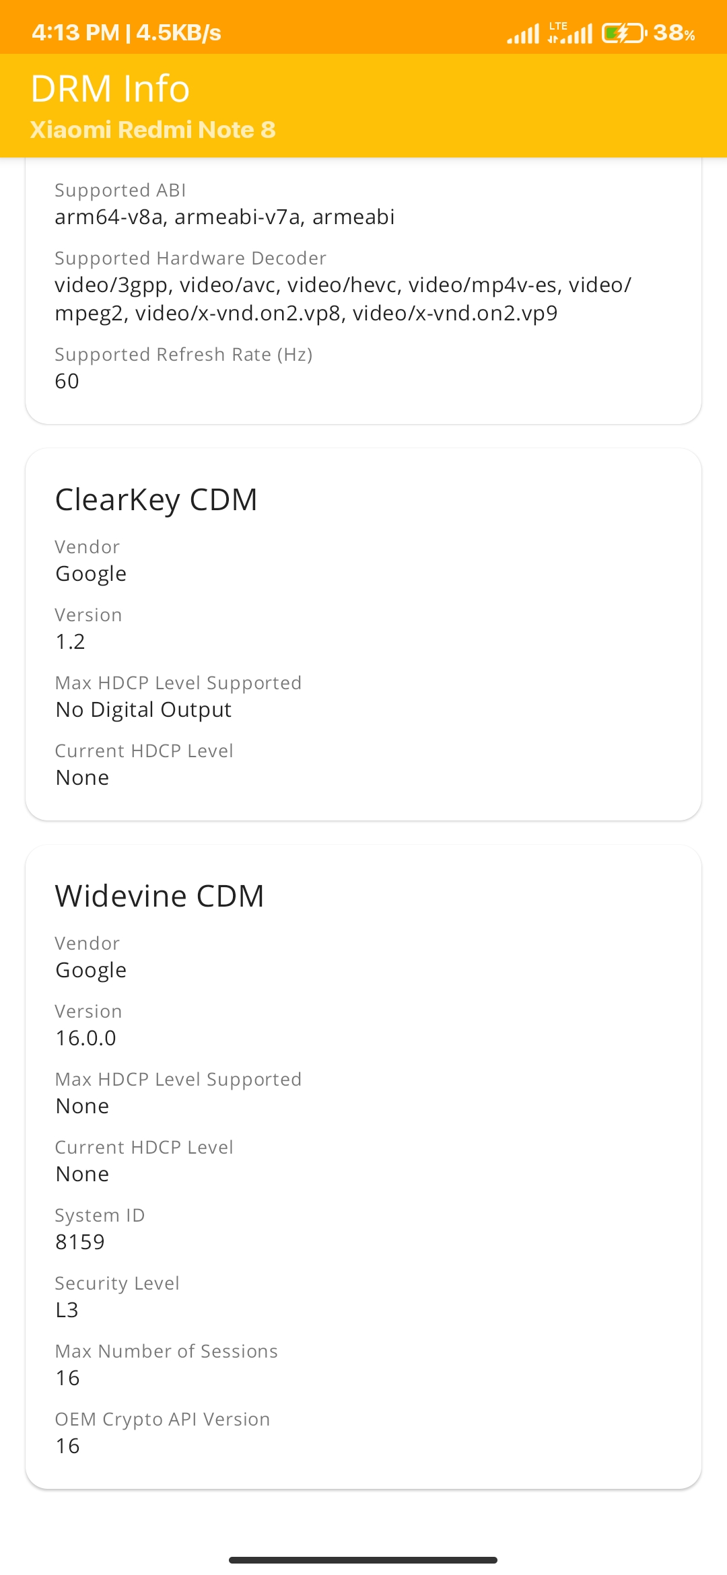Tap the Supported Refresh Rate 60 value
Screen dimensions: 727x1575
point(67,381)
